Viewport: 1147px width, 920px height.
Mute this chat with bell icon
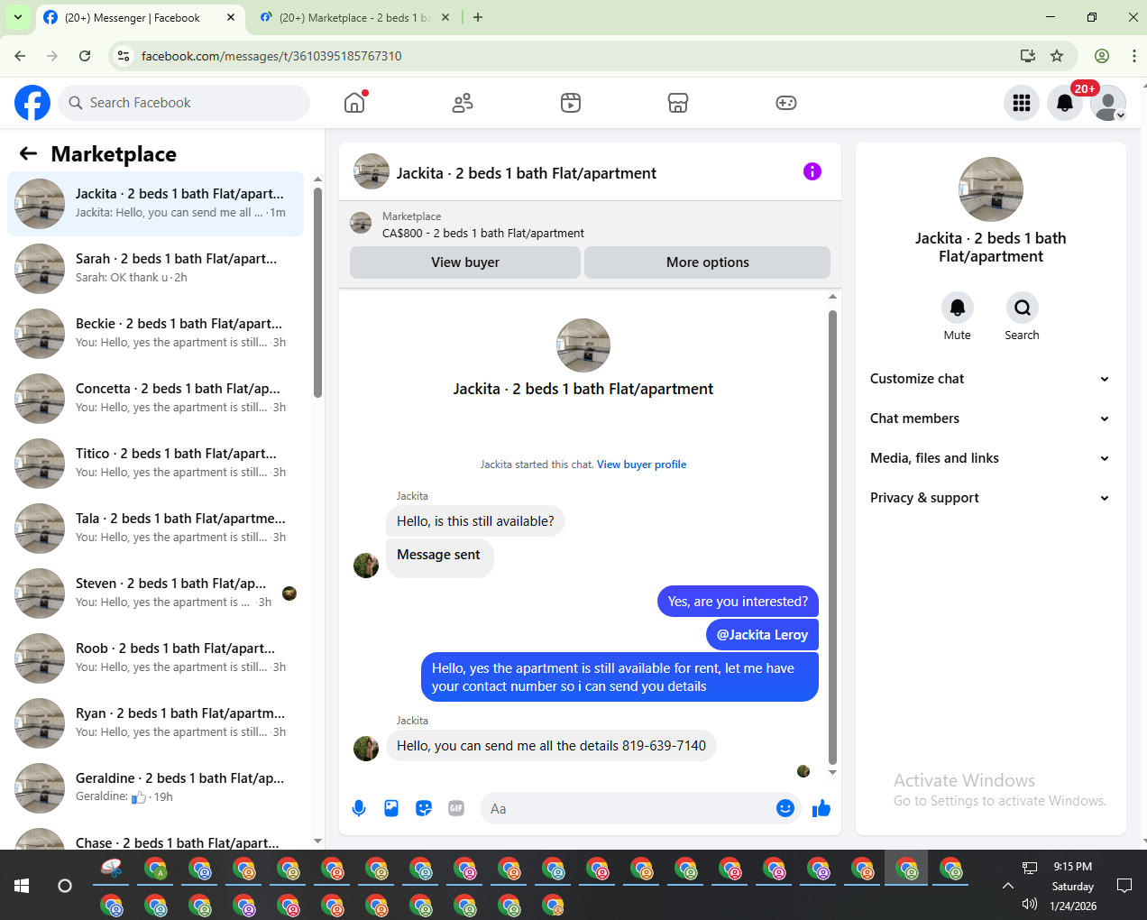[958, 308]
